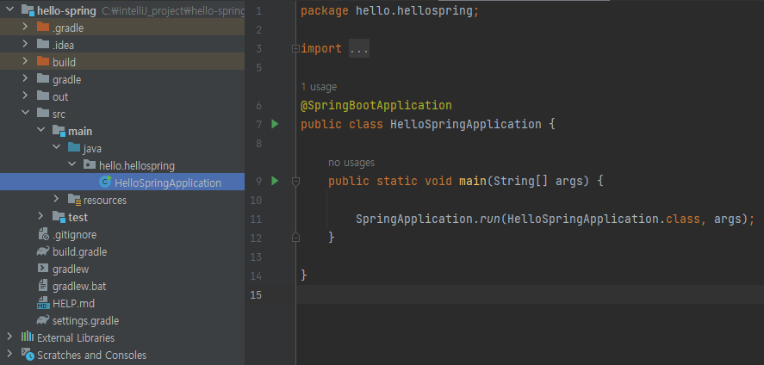Image resolution: width=764 pixels, height=365 pixels.
Task: Click the .gitignore file icon
Action: coord(43,234)
